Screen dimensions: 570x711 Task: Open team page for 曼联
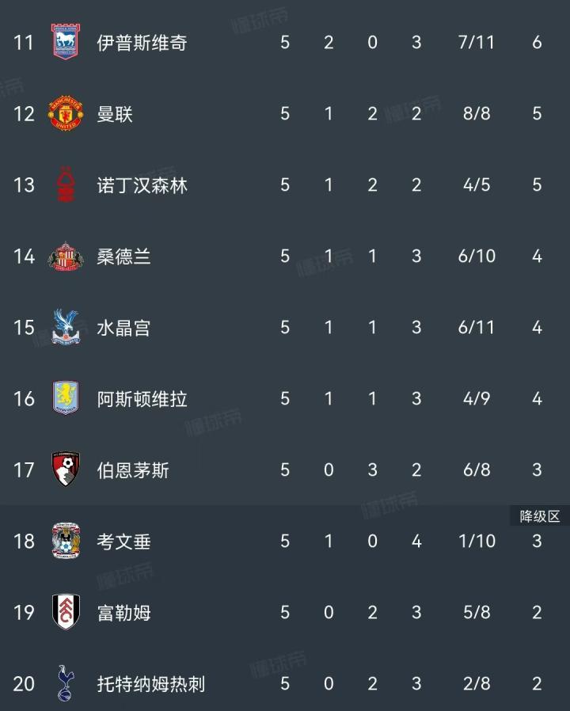tap(115, 114)
